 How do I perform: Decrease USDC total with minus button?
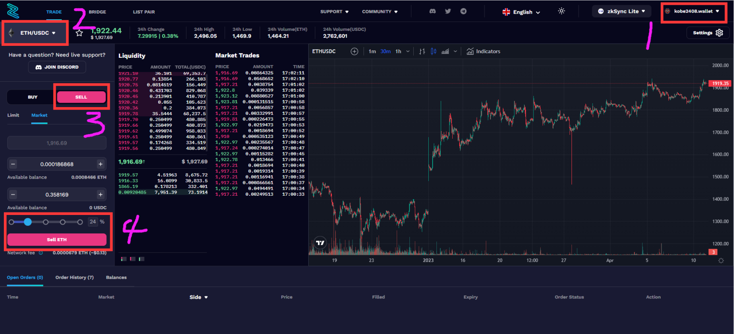13,194
